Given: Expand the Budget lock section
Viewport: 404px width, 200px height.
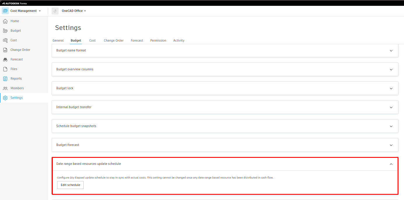Looking at the screenshot, I should [x=391, y=88].
